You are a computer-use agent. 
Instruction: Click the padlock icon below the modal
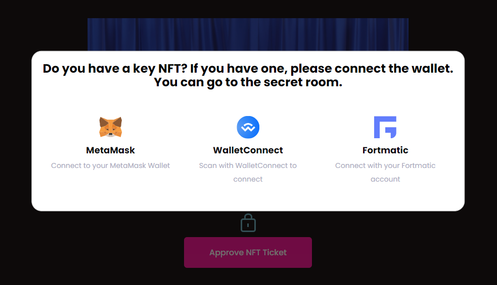tap(248, 223)
